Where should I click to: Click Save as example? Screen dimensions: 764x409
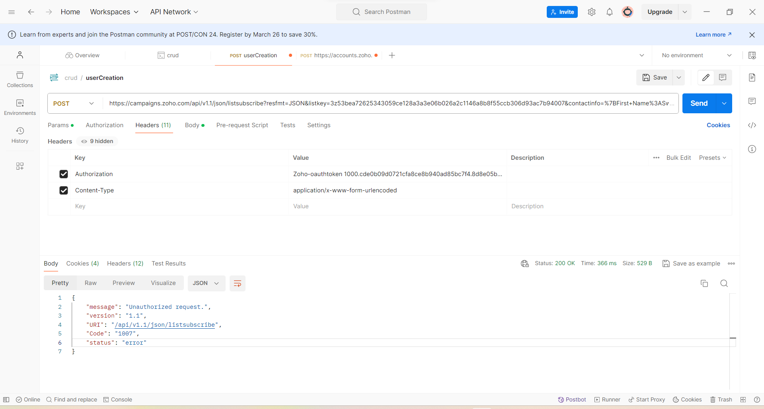pyautogui.click(x=691, y=264)
